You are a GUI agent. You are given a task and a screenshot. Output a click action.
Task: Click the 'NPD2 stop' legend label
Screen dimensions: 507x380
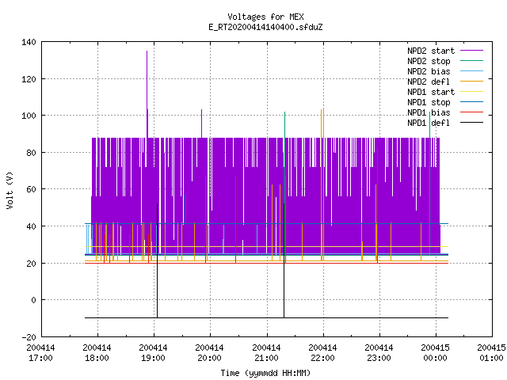point(429,61)
